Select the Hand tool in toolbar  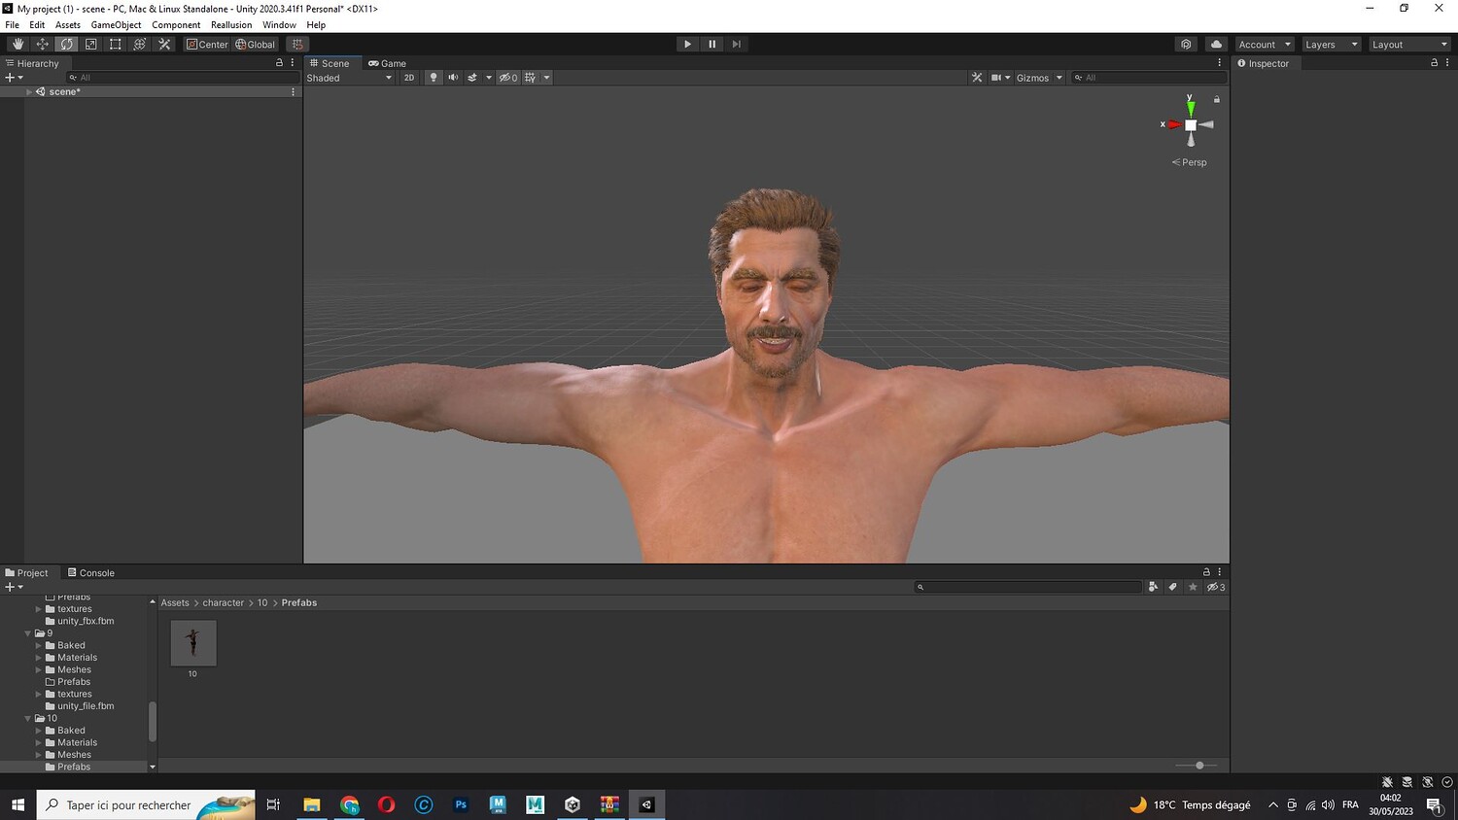(17, 45)
